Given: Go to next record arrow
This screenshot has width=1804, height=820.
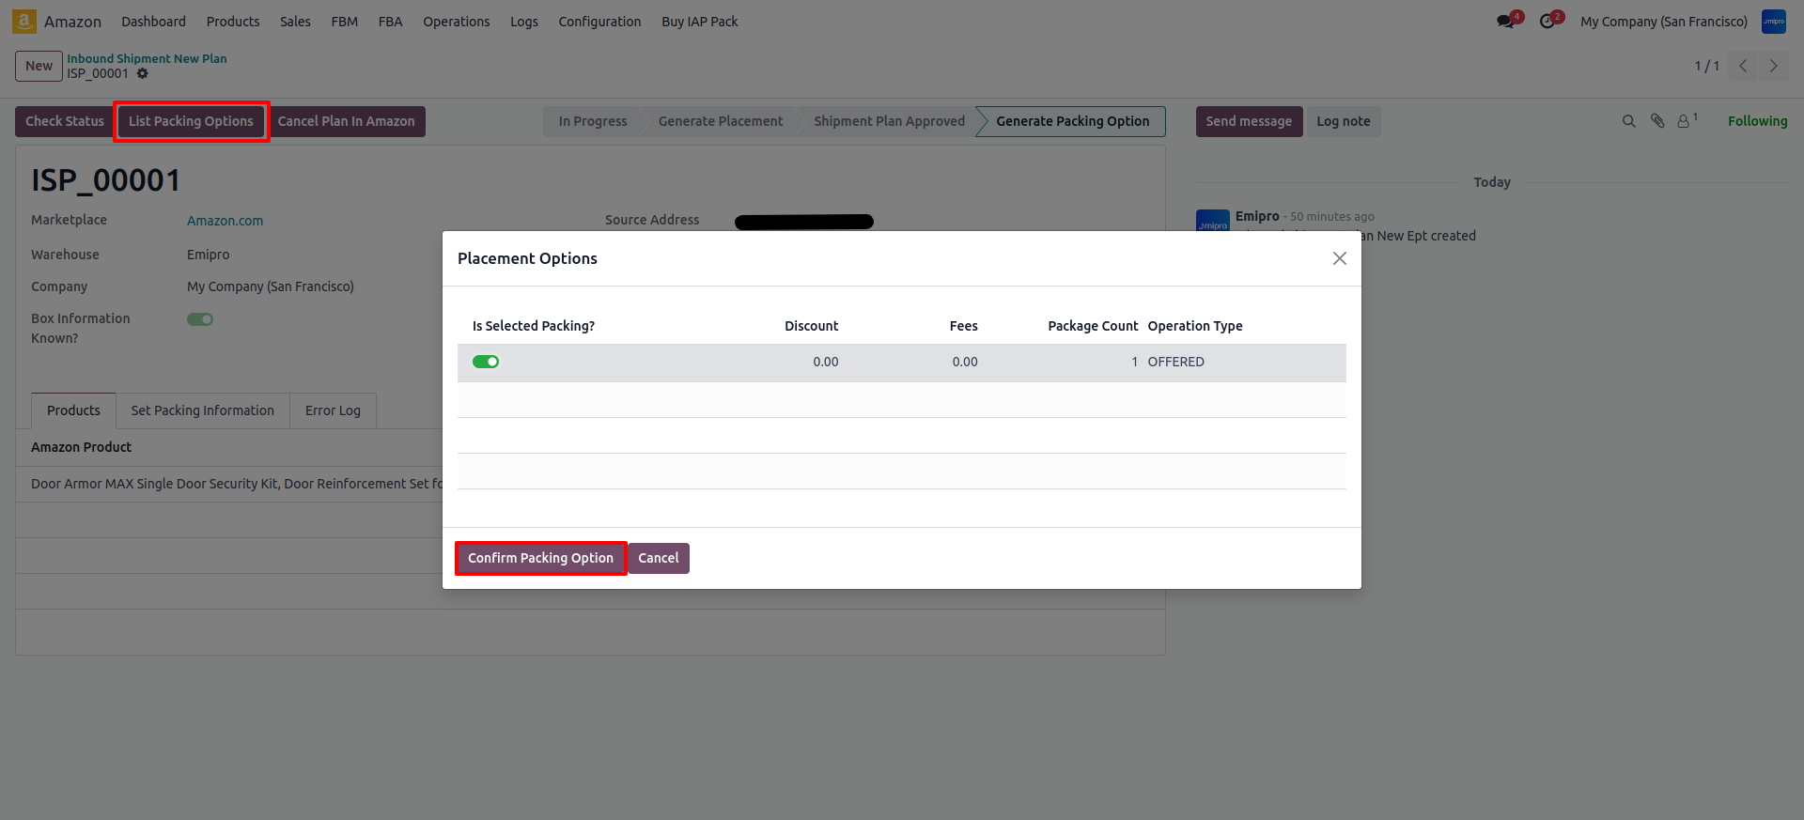Looking at the screenshot, I should click(x=1774, y=66).
